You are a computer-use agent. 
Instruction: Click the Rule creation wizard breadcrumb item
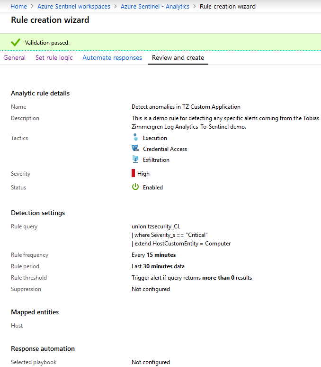tap(228, 7)
